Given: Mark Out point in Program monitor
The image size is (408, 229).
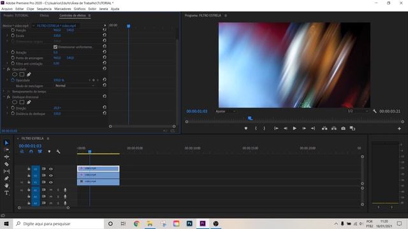Looking at the screenshot, I should (264, 128).
